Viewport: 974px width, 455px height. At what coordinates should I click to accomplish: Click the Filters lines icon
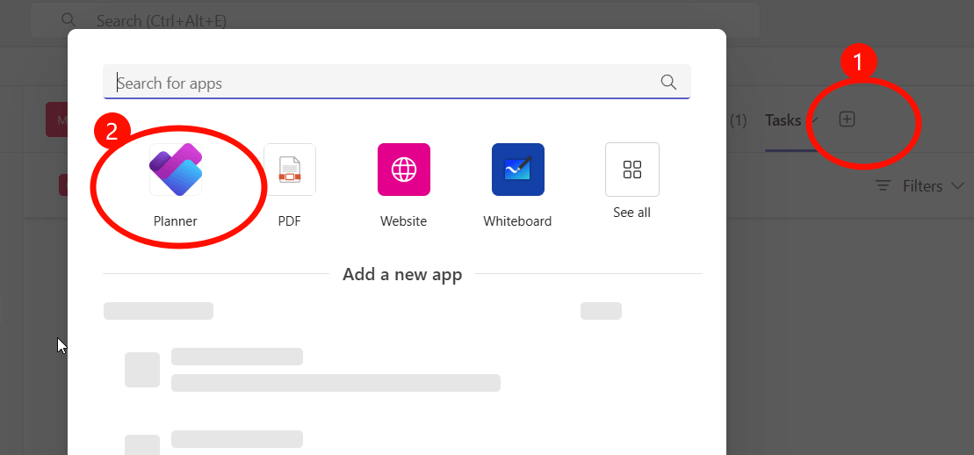coord(884,186)
